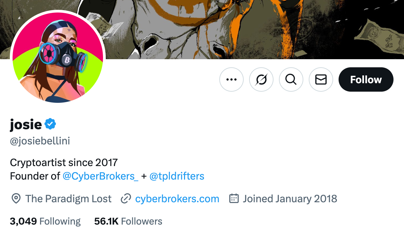Click the Grok slashed-circle profile button

pos(261,79)
